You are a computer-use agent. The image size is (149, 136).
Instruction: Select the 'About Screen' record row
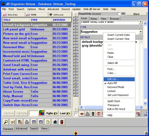point(37,92)
